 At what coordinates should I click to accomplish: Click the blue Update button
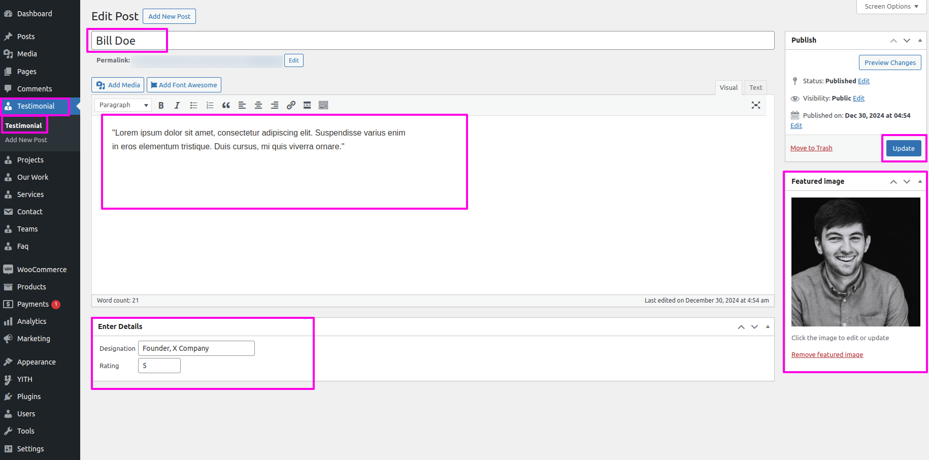click(x=904, y=148)
